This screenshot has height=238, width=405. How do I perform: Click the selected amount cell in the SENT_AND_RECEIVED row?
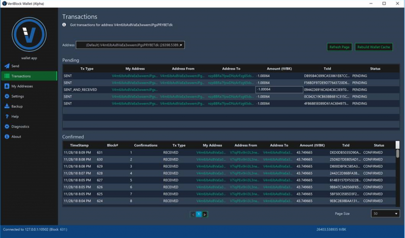click(279, 89)
